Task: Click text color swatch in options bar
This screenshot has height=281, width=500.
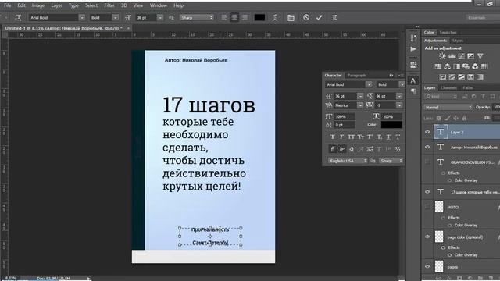Action: point(259,17)
